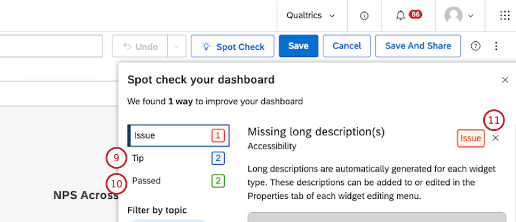Close the Spot check panel
This screenshot has width=516, height=222.
[x=505, y=80]
